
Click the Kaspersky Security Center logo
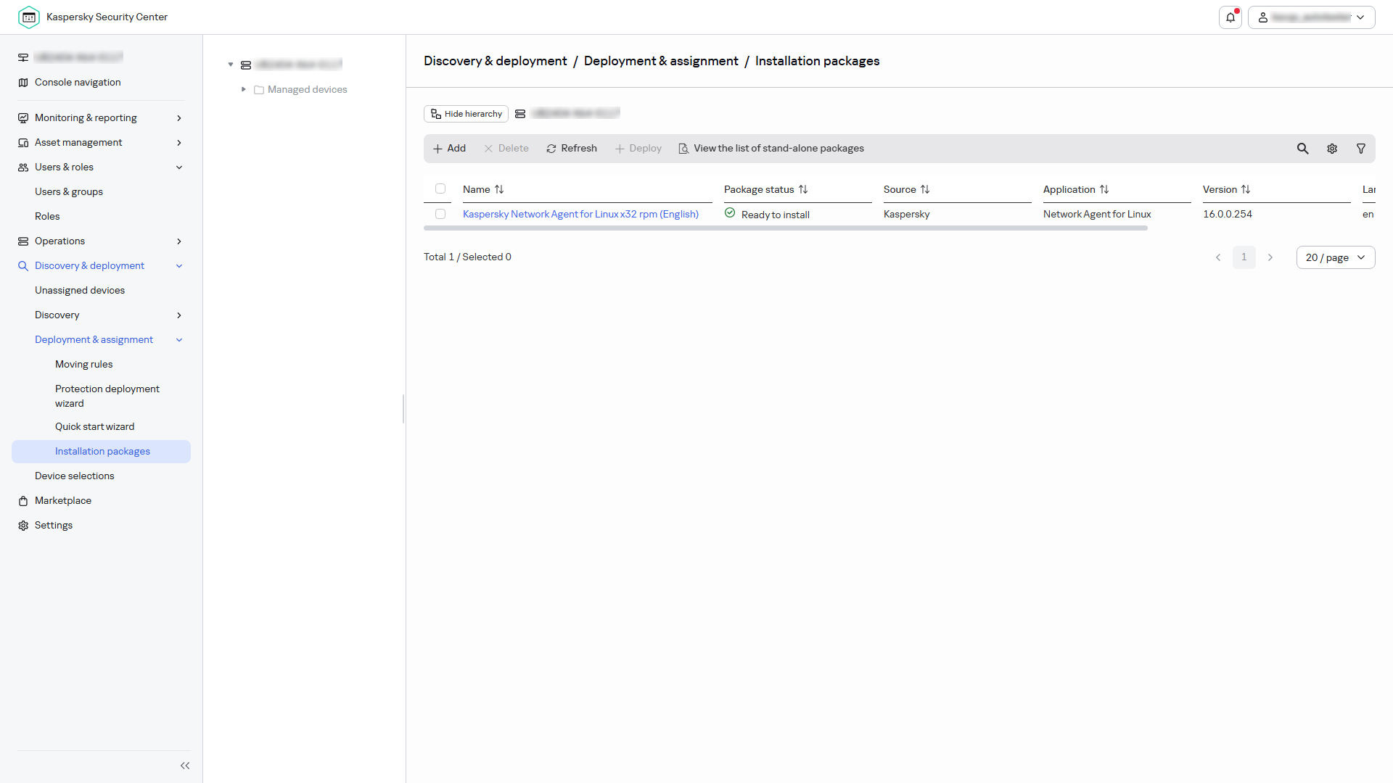tap(29, 17)
